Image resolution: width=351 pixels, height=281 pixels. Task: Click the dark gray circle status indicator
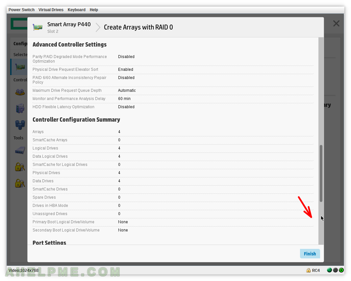pyautogui.click(x=335, y=270)
